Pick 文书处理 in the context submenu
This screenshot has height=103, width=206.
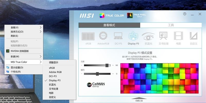click(59, 89)
